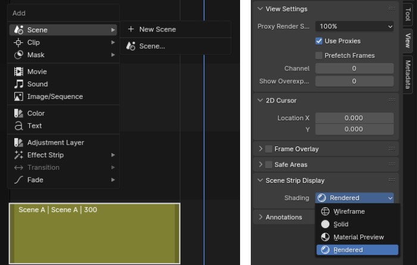Select Image/Sequence in the Add menu
The width and height of the screenshot is (417, 265).
pos(63,96)
